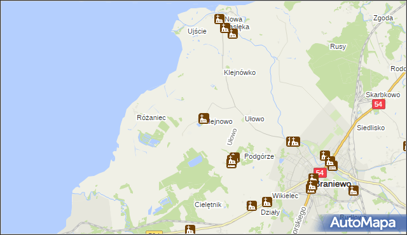Click the Wikielec village label
The height and width of the screenshot is (235, 407).
tap(285, 196)
